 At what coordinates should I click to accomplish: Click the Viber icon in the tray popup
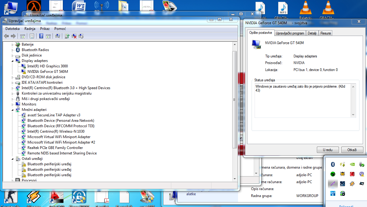click(x=362, y=174)
